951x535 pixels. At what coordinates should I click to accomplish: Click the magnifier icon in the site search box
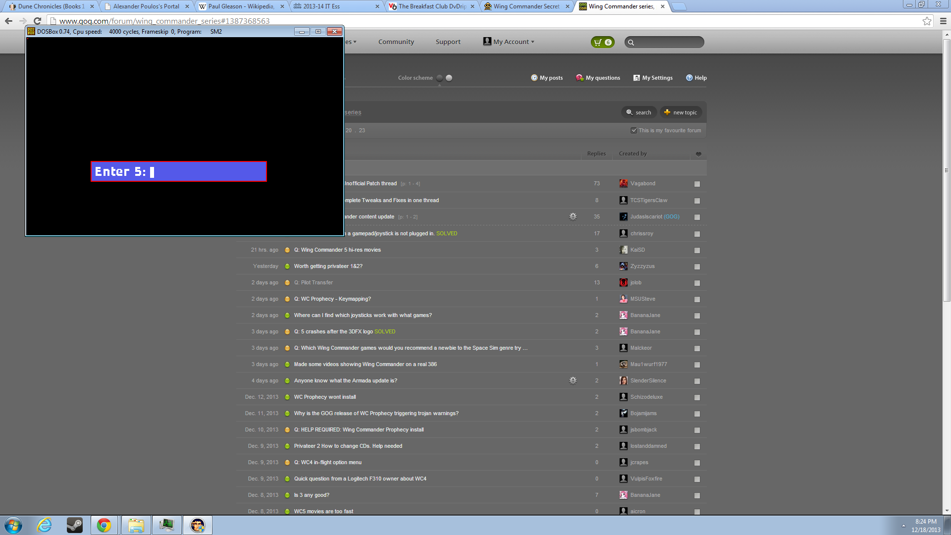click(x=631, y=43)
